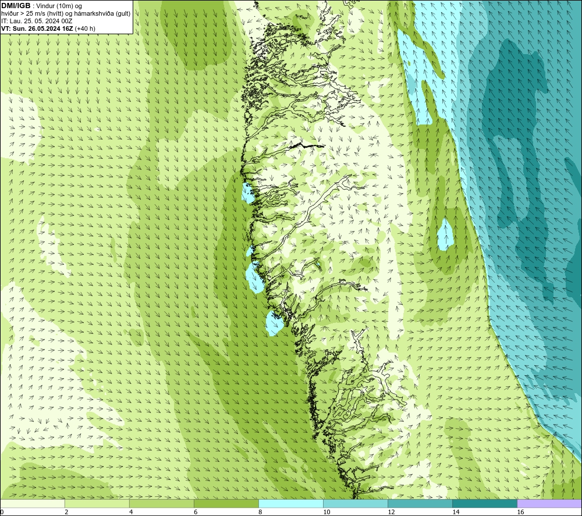This screenshot has width=582, height=516.
Task: Click the "14" label on the colour scale
Action: (x=456, y=513)
